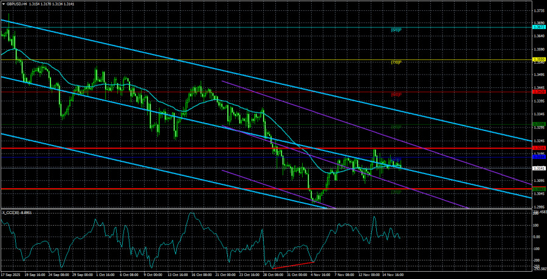Click the triangle arrow beside GBPUSD,H4 title
The width and height of the screenshot is (547, 279).
(3, 3)
